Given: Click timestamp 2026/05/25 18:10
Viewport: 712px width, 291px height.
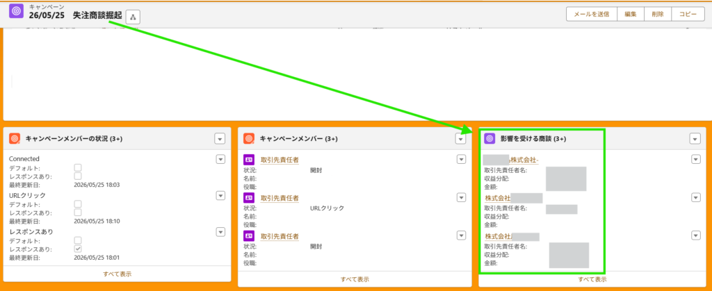Looking at the screenshot, I should tap(97, 221).
